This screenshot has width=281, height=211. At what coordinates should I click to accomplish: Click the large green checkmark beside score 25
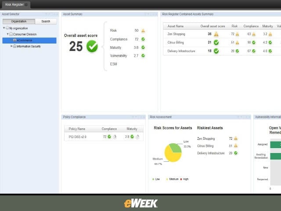point(92,46)
